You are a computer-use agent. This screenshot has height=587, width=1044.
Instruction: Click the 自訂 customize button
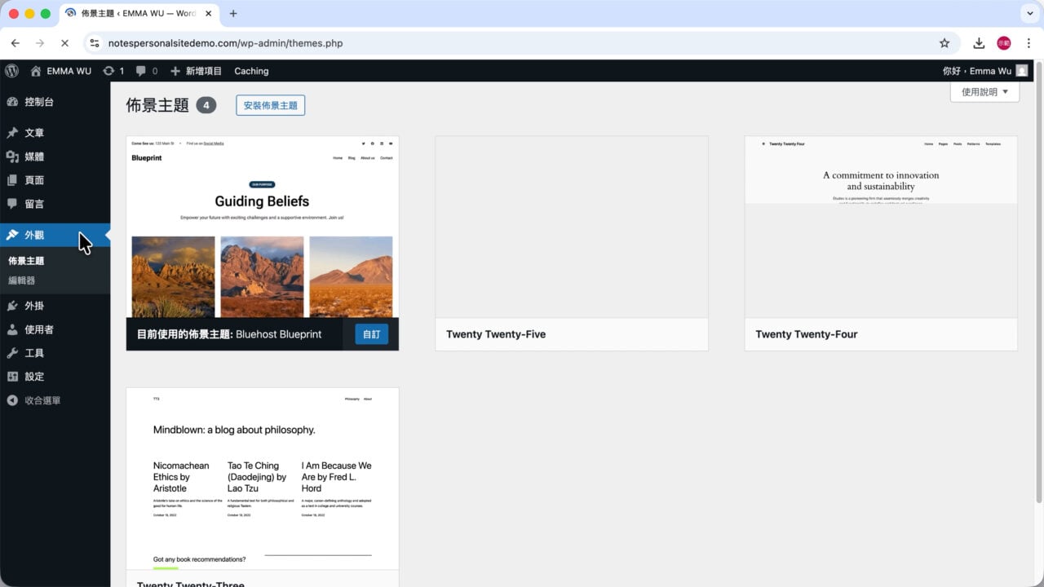371,334
